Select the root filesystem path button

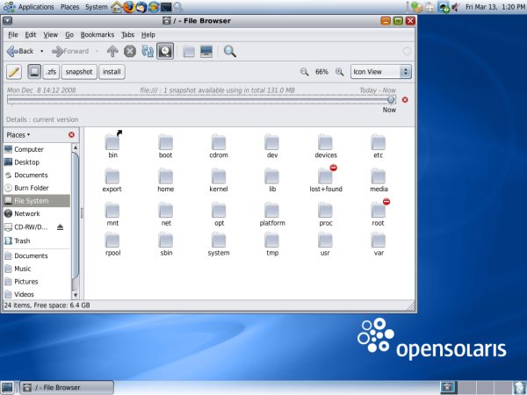[x=34, y=72]
